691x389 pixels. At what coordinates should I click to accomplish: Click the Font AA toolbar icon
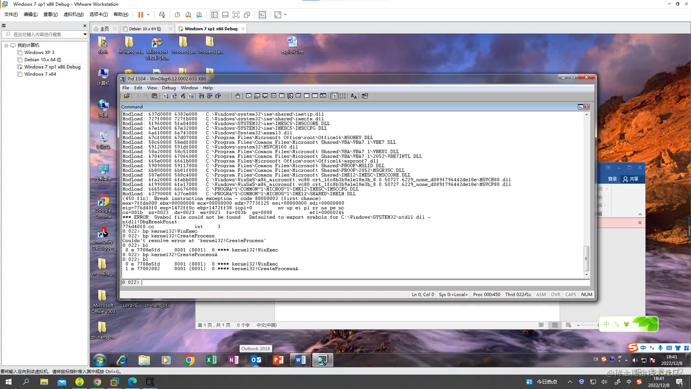click(353, 96)
